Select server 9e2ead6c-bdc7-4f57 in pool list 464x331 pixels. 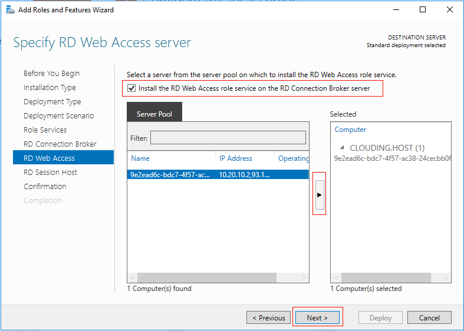point(218,175)
